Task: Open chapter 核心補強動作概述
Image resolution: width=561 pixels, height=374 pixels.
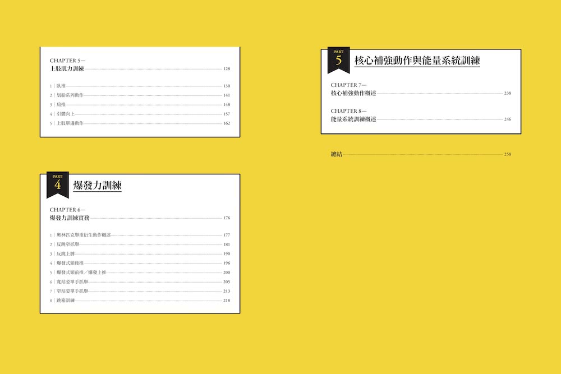Action: (x=353, y=93)
